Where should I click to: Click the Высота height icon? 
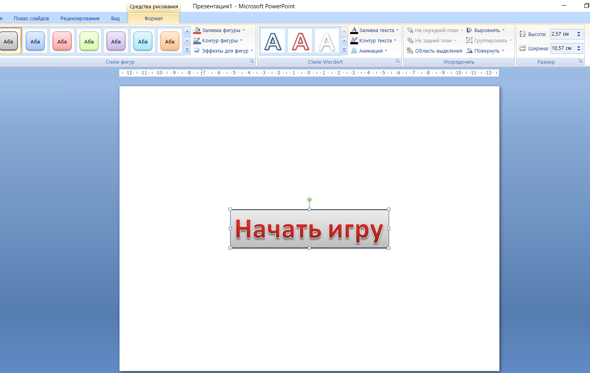tap(522, 34)
